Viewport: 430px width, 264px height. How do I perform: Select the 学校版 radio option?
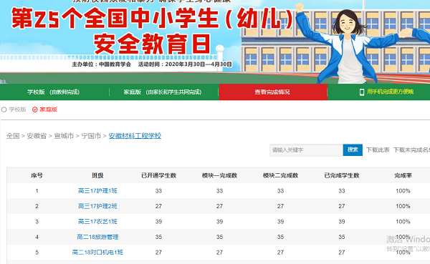point(14,109)
